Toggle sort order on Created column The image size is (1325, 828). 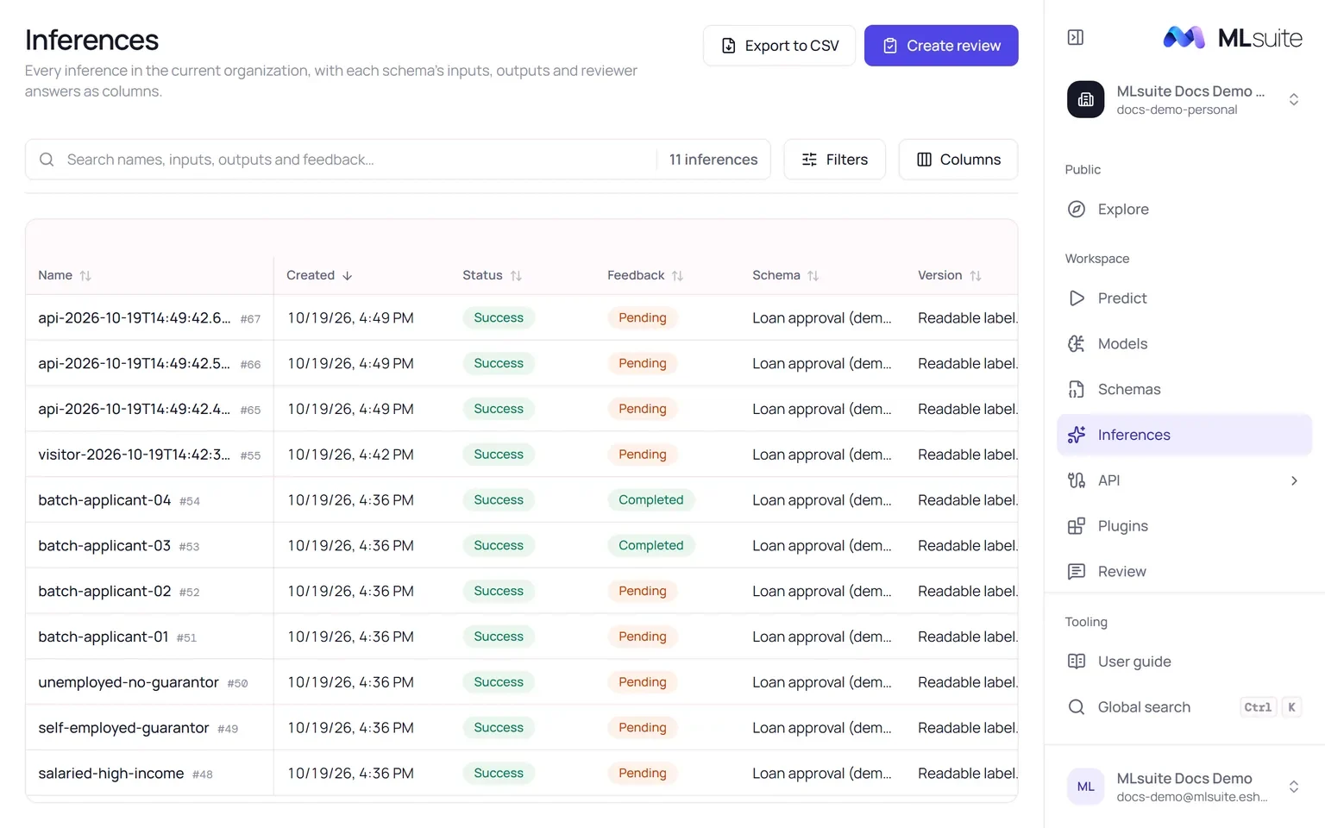(347, 276)
